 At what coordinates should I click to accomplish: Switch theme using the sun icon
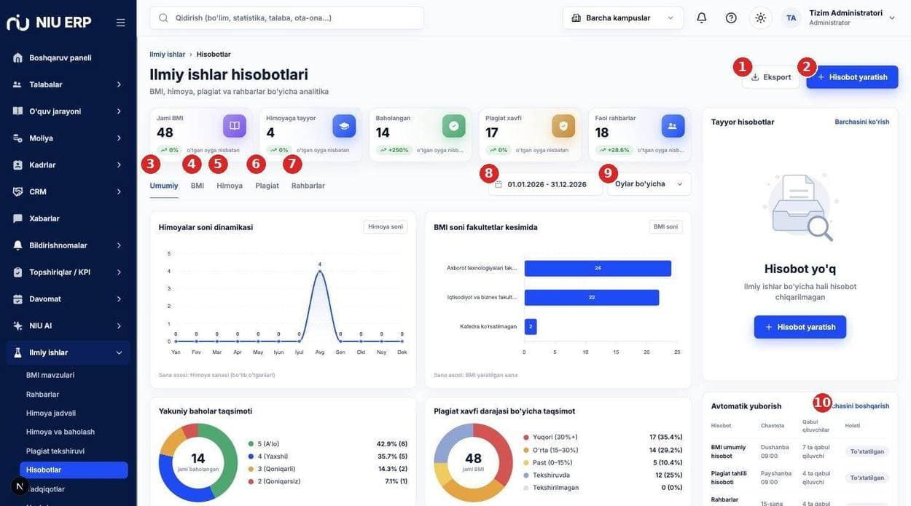click(x=761, y=17)
